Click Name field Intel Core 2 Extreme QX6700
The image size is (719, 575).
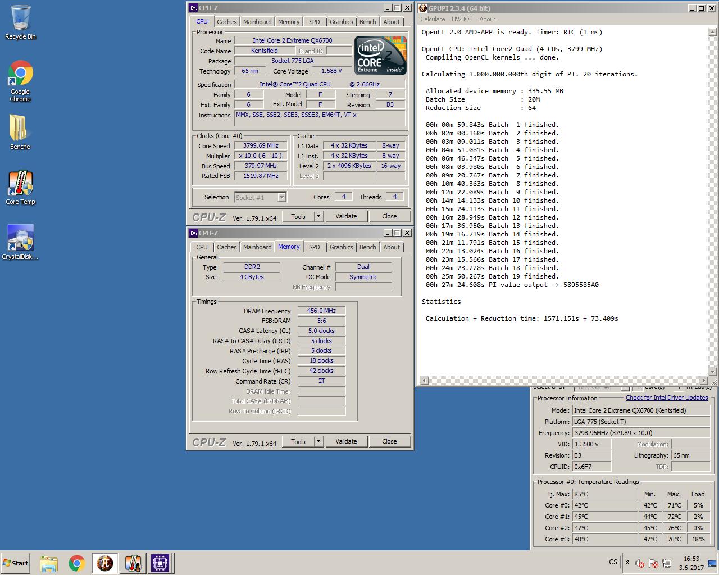coord(293,40)
